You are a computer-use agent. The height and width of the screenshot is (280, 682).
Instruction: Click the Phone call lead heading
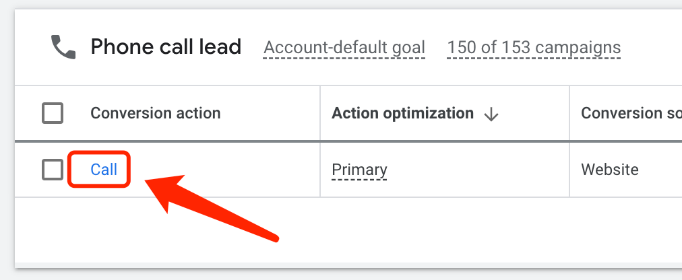click(x=166, y=46)
